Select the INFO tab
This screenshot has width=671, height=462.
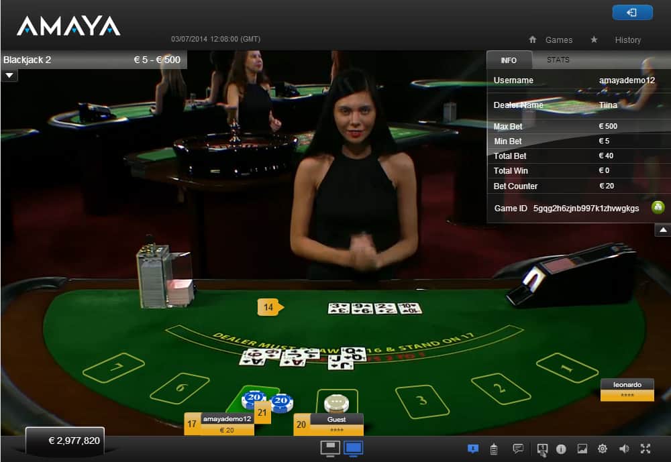pos(509,60)
